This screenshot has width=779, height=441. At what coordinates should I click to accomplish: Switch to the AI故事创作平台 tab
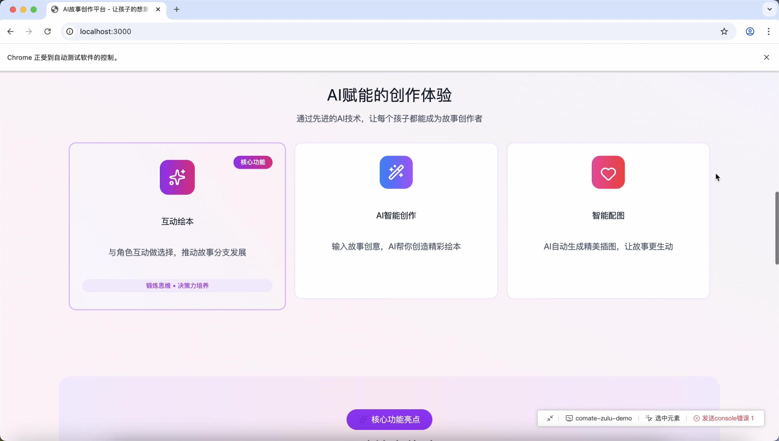pyautogui.click(x=100, y=9)
